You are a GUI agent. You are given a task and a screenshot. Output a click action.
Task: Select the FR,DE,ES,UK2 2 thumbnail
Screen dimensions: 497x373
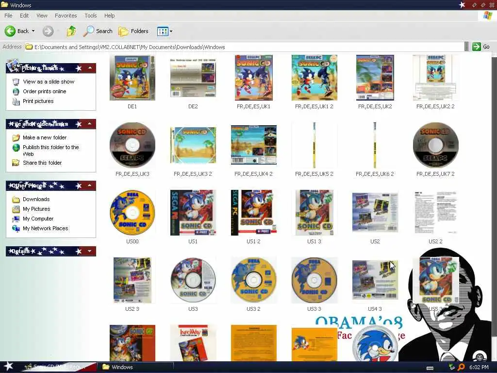tap(435, 78)
